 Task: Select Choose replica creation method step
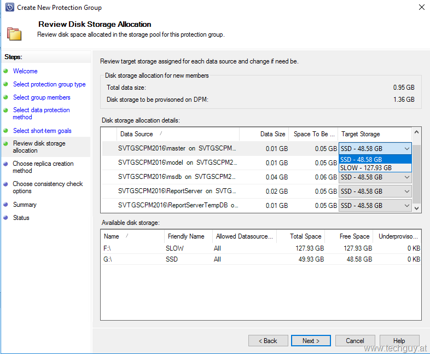tap(43, 167)
